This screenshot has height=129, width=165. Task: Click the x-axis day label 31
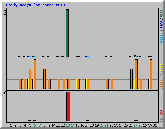[155, 125]
